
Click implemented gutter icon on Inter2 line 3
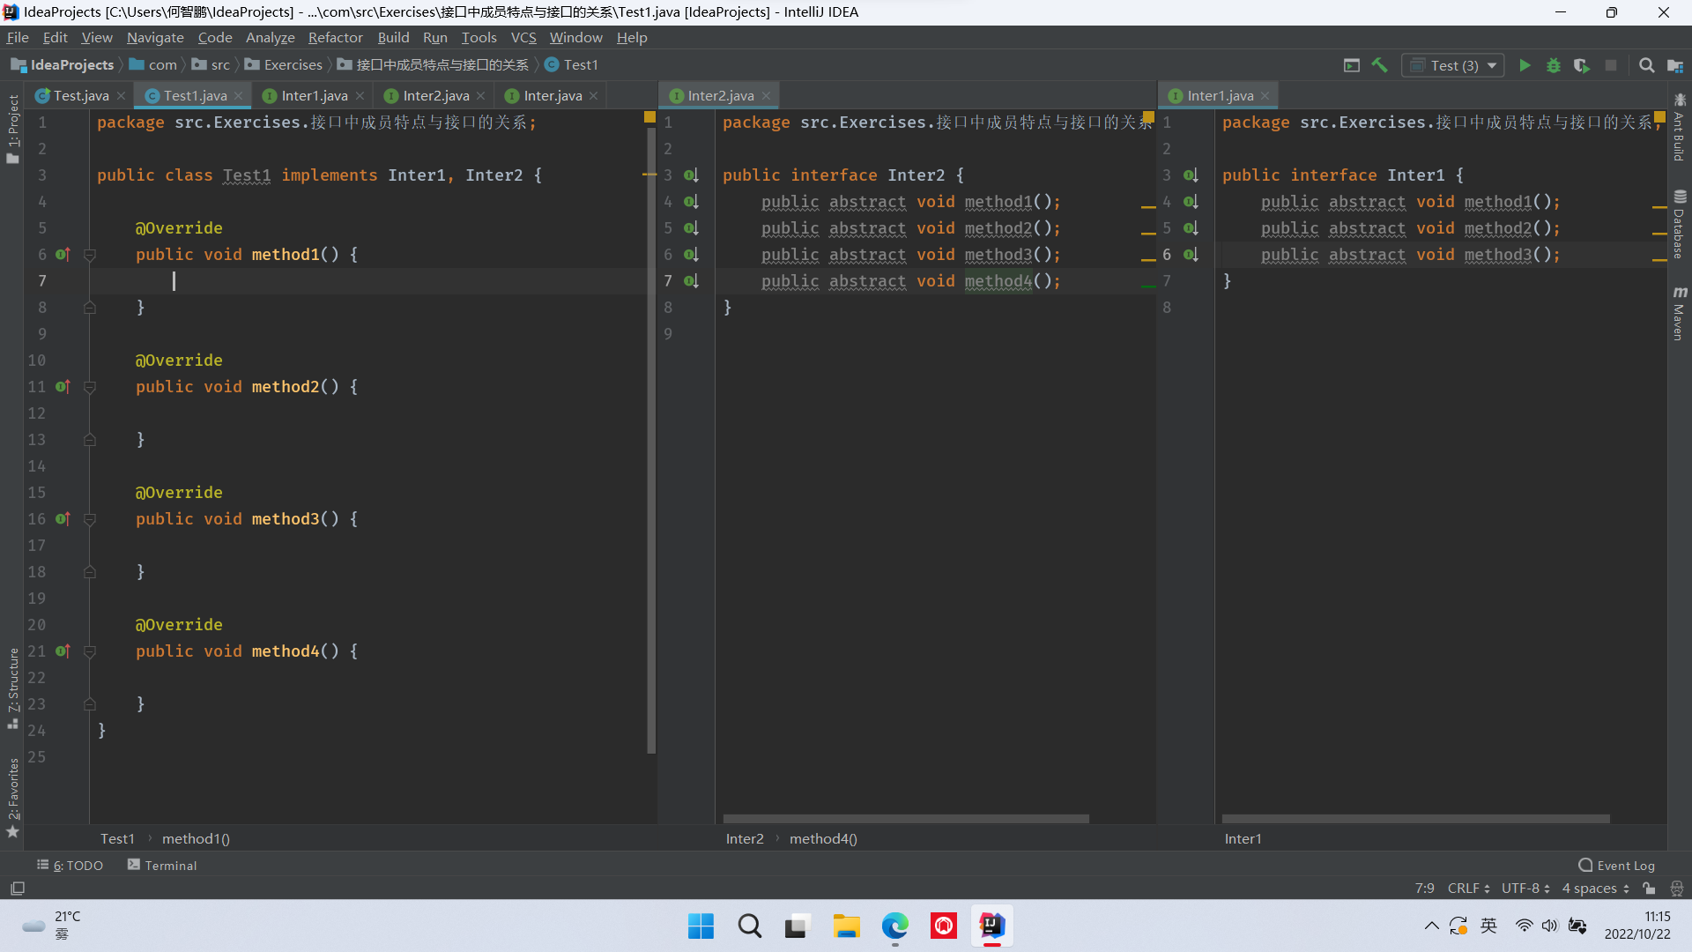click(x=691, y=175)
